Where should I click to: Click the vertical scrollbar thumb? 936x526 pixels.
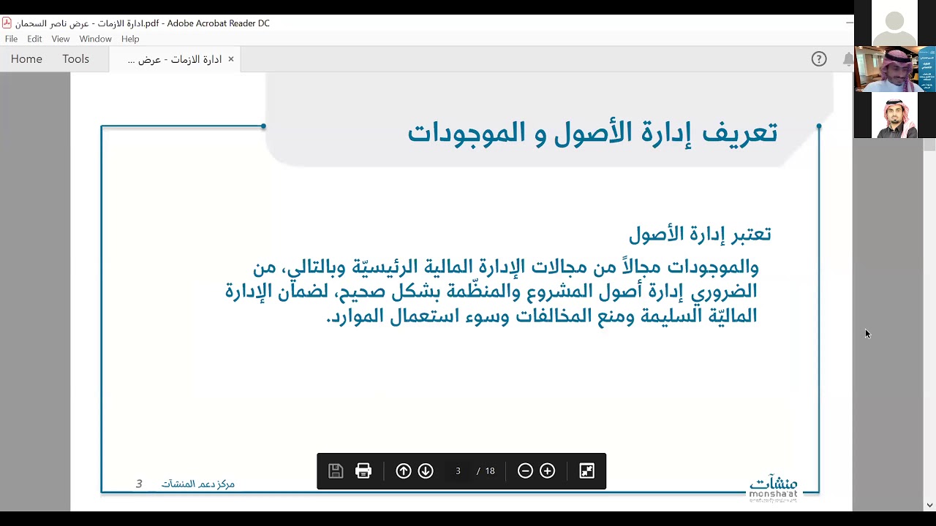929,145
